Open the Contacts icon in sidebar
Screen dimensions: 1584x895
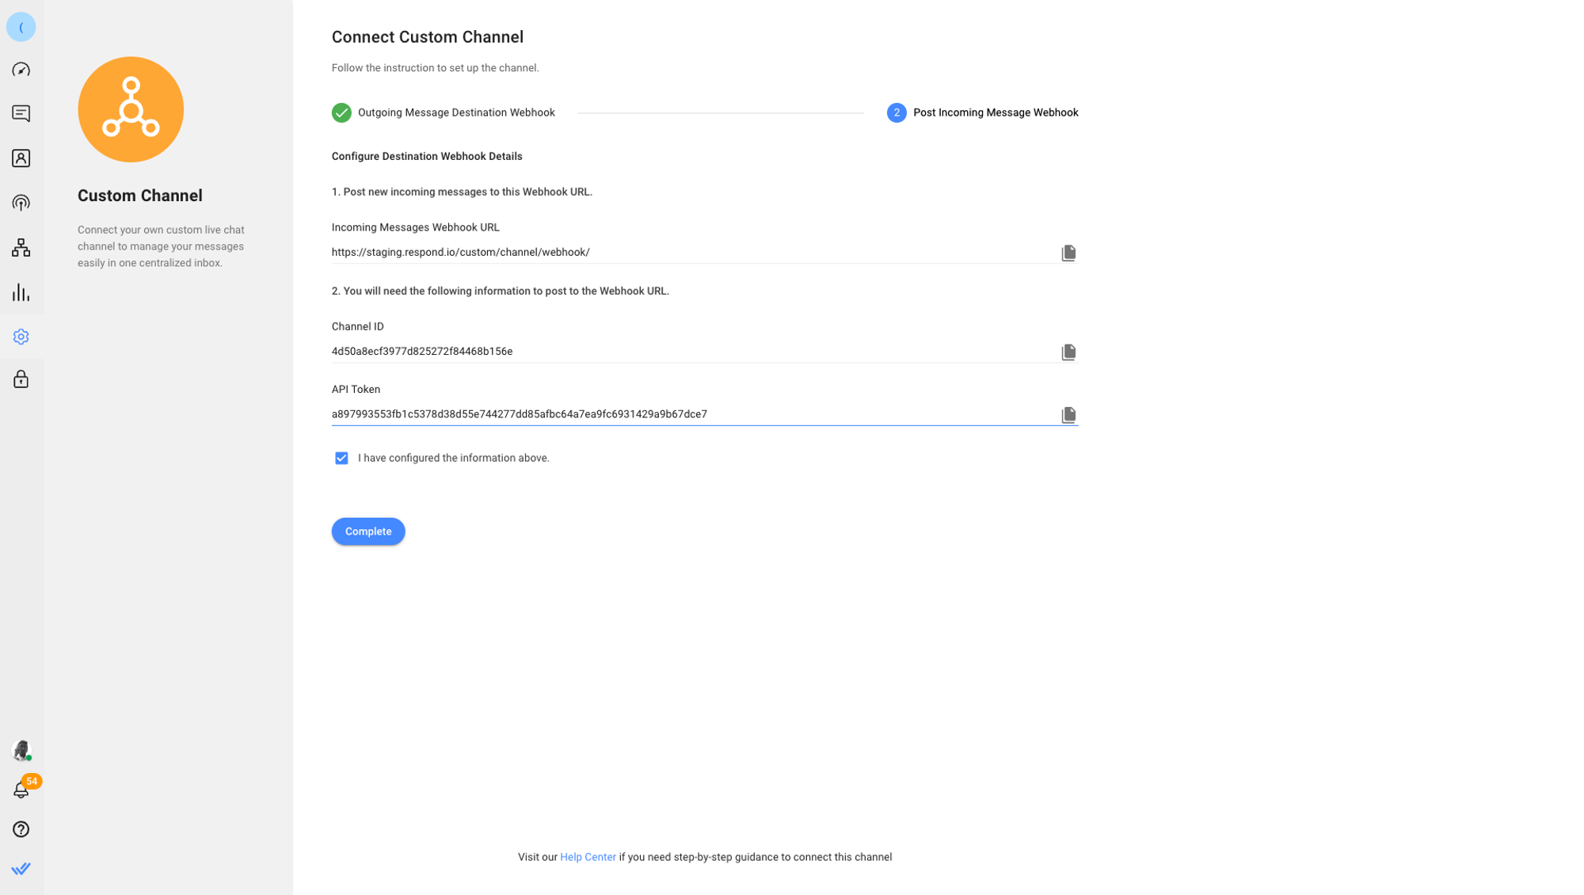(21, 158)
